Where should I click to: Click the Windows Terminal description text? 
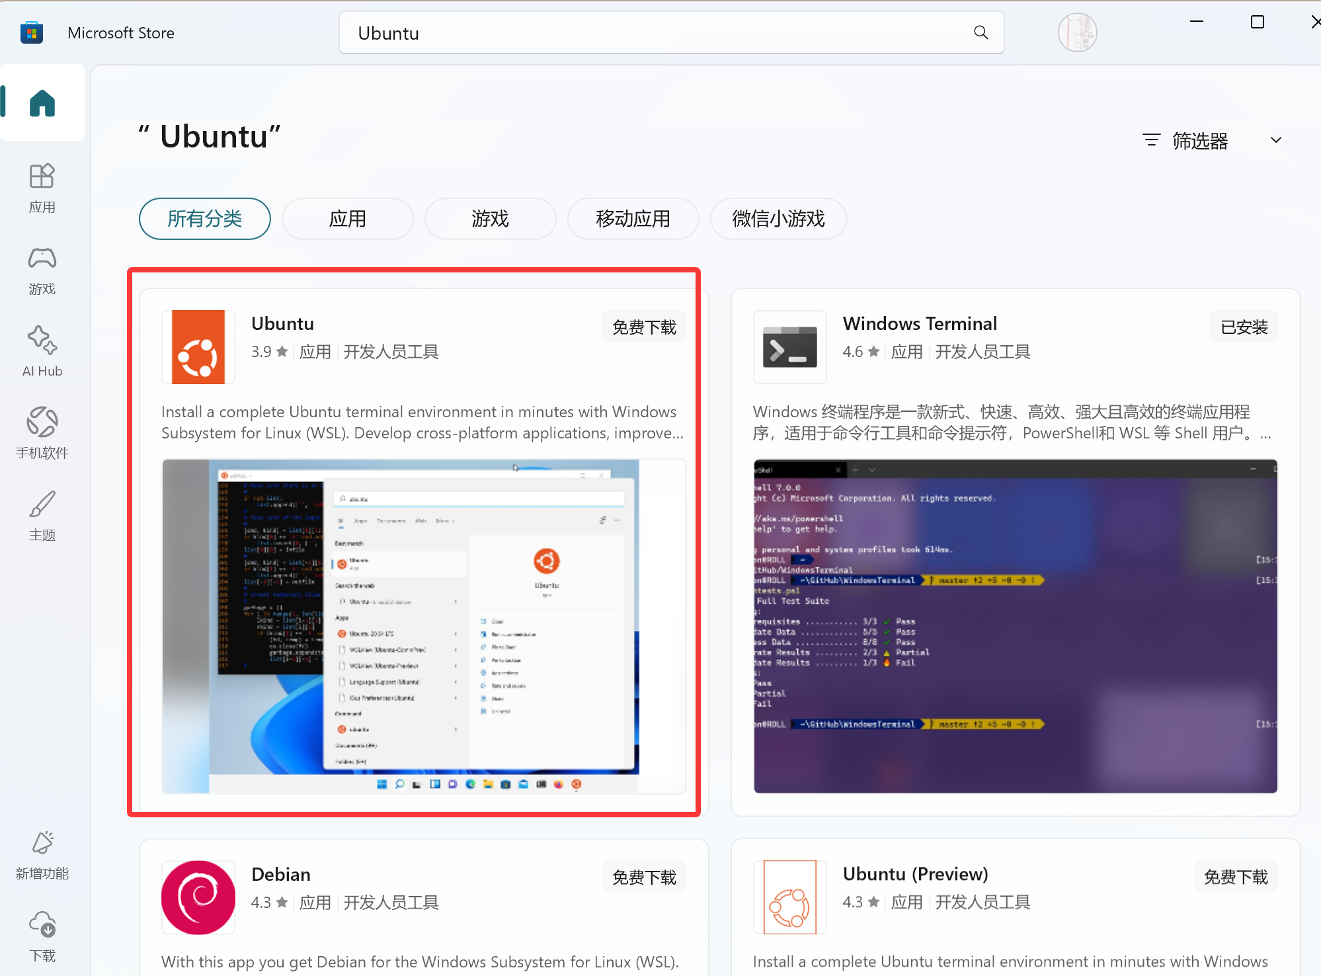click(1012, 423)
